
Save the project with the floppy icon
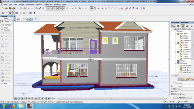pos(10,8)
